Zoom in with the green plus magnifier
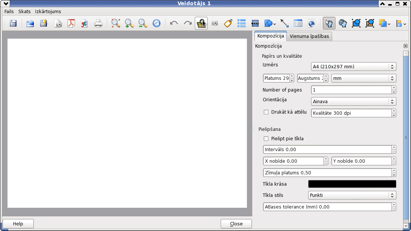This screenshot has width=411, height=231. (x=129, y=24)
